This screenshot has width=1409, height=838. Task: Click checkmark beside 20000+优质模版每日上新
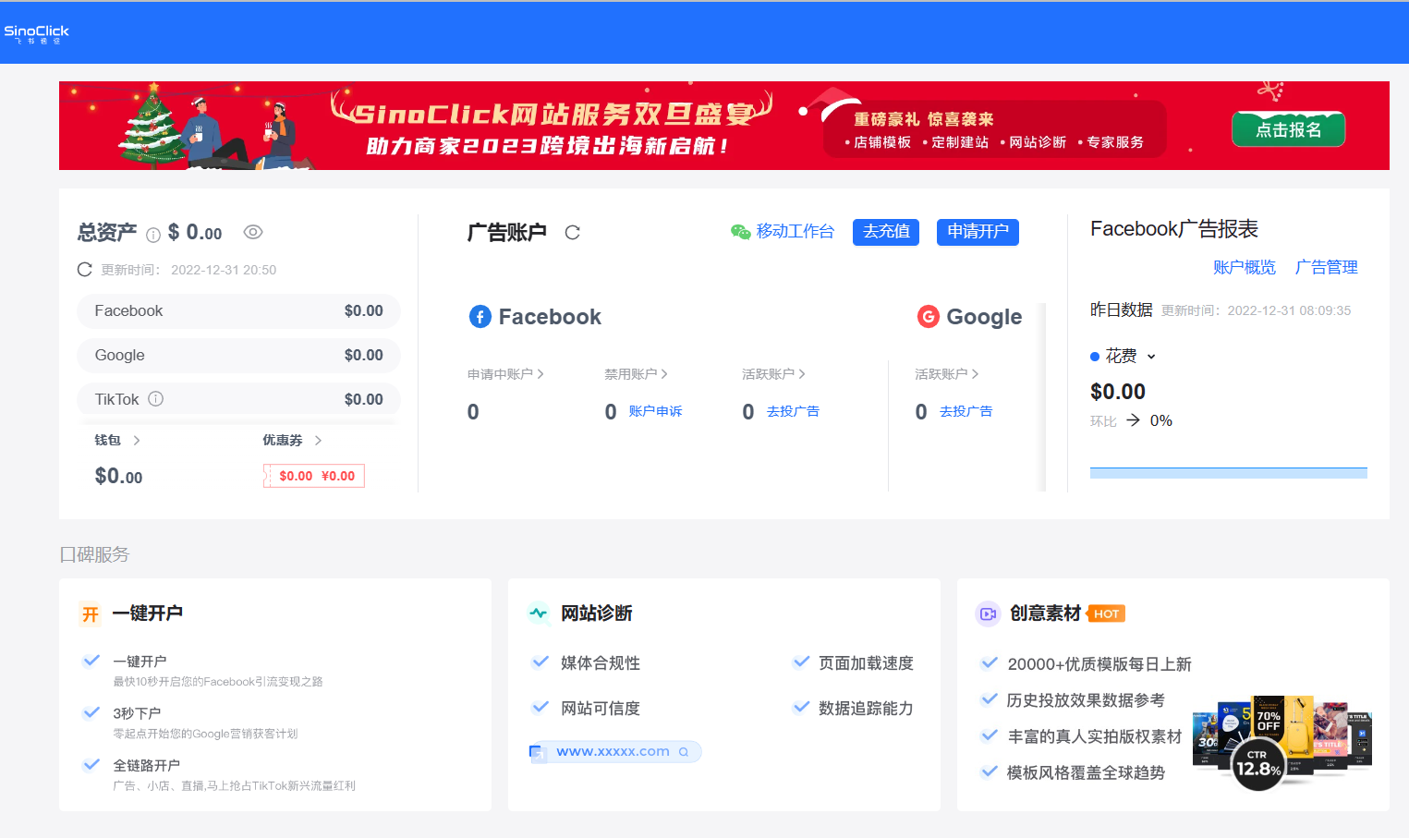(990, 662)
